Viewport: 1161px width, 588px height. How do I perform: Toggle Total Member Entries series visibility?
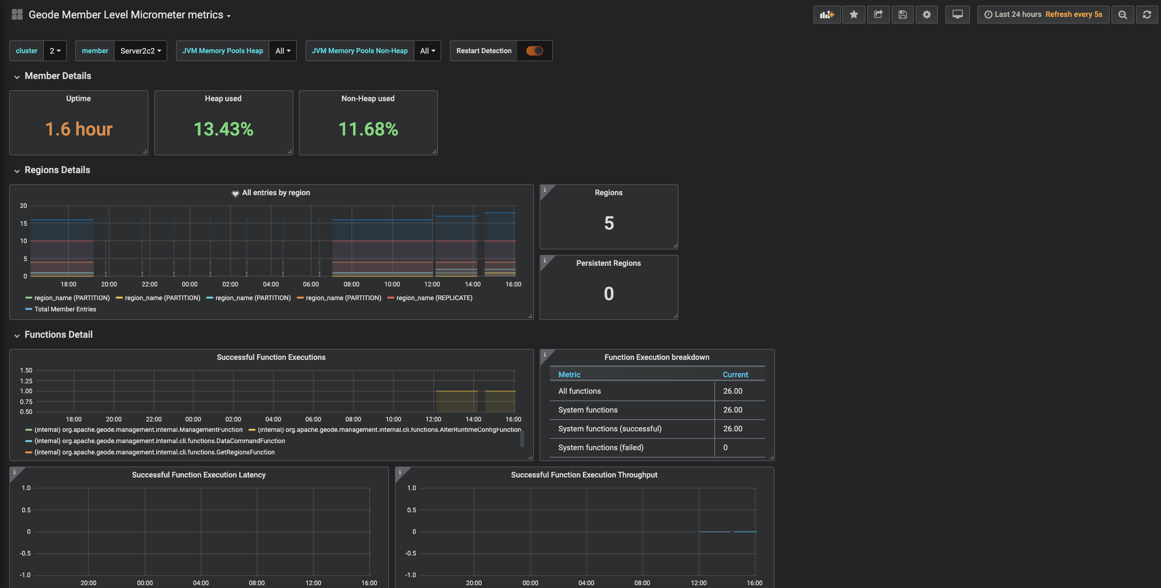point(65,309)
